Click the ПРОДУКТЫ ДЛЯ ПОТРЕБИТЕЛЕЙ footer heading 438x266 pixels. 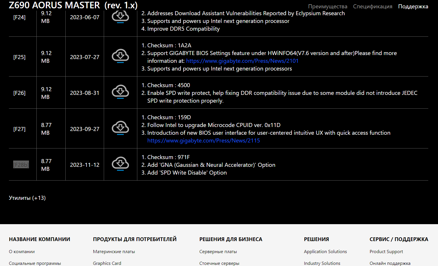coord(135,239)
